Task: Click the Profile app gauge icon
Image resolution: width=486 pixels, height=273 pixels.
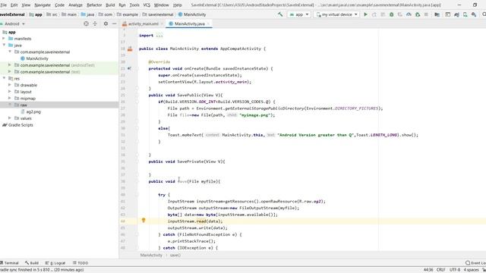Action: tap(409, 14)
